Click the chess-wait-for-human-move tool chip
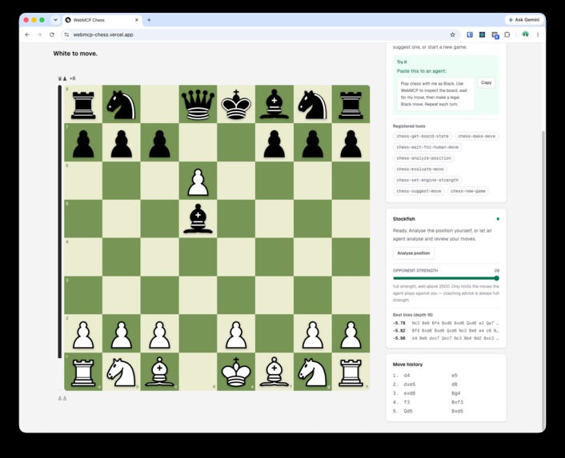This screenshot has width=565, height=458. pyautogui.click(x=427, y=147)
